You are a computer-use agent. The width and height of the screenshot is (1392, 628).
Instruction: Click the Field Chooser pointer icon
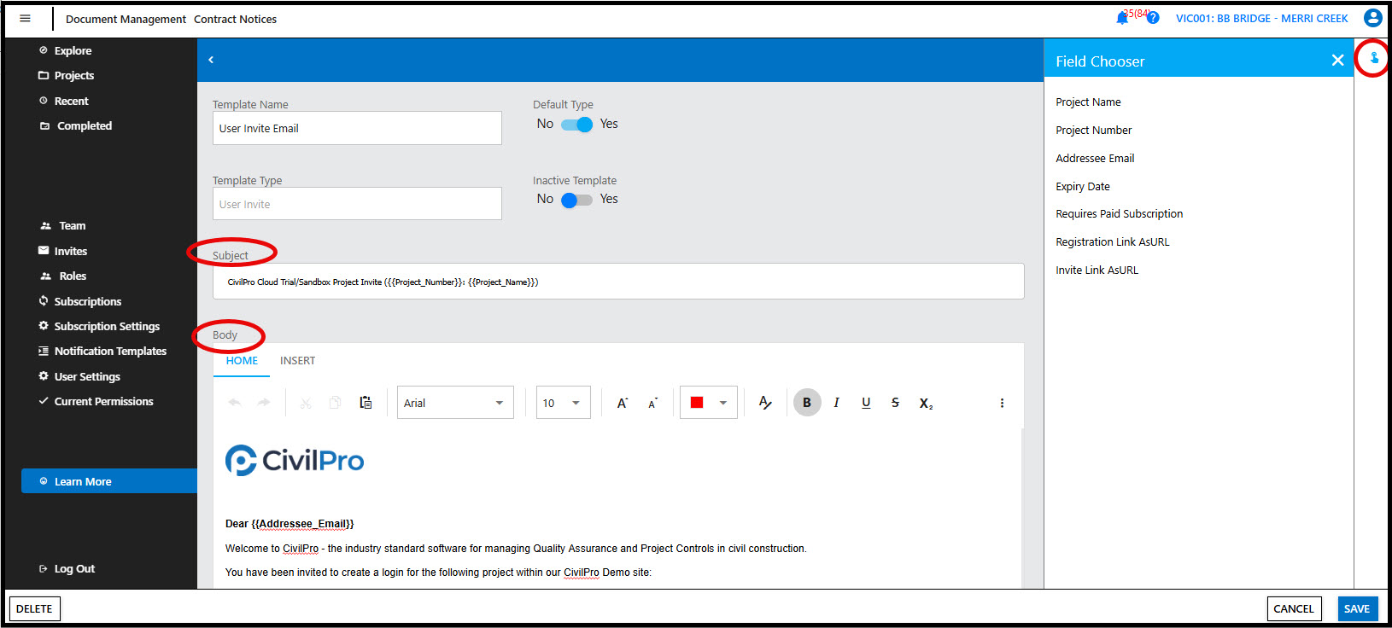coord(1374,58)
